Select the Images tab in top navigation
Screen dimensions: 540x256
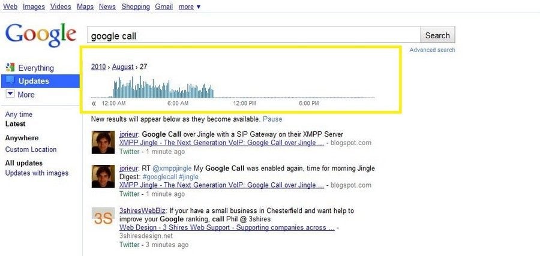point(34,7)
